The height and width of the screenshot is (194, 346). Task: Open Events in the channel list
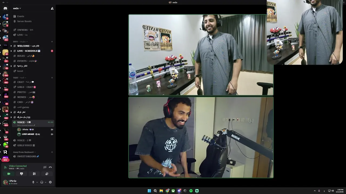[x=19, y=16]
